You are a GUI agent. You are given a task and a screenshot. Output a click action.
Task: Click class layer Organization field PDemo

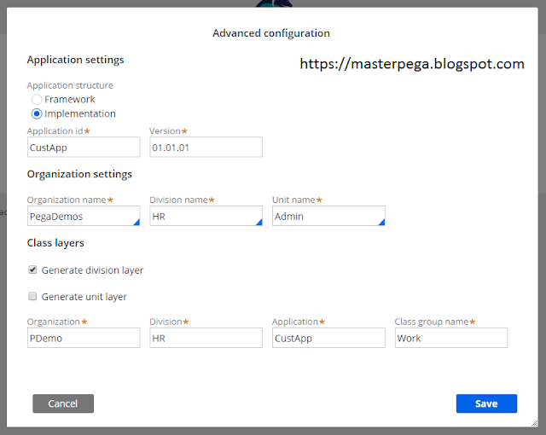pos(84,338)
